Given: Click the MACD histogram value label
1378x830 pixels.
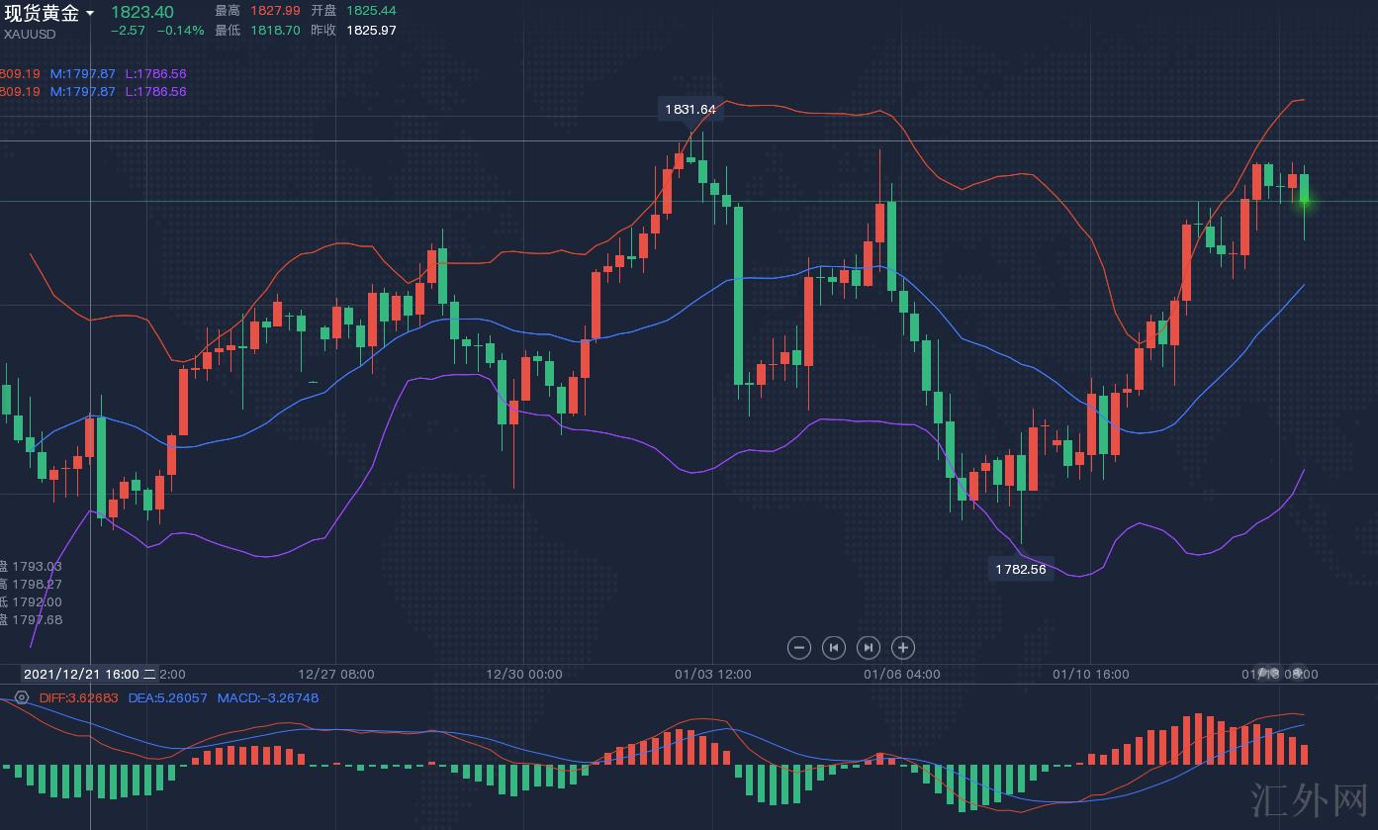Looking at the screenshot, I should 268,697.
